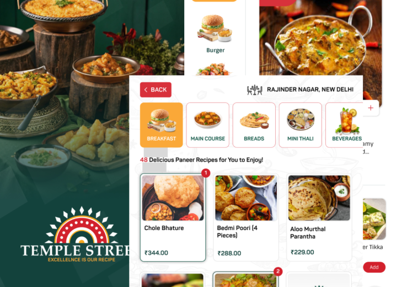Select the Bedmi Poori item card
397x287 pixels.
(x=246, y=217)
